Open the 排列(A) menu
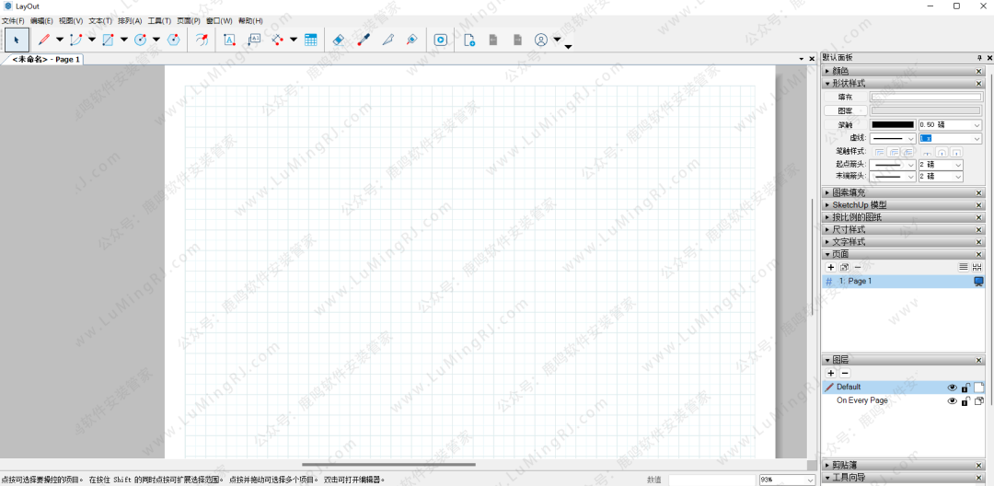The height and width of the screenshot is (486, 994). point(130,20)
